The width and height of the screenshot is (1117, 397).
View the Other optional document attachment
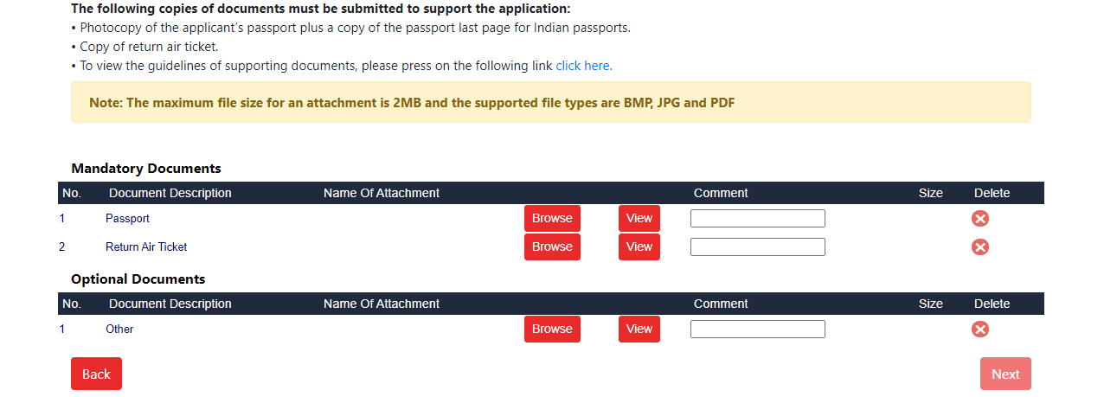pyautogui.click(x=639, y=329)
